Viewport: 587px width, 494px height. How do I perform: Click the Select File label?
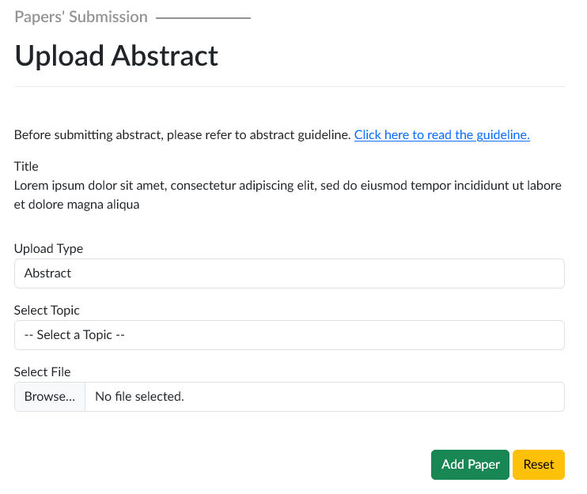43,371
